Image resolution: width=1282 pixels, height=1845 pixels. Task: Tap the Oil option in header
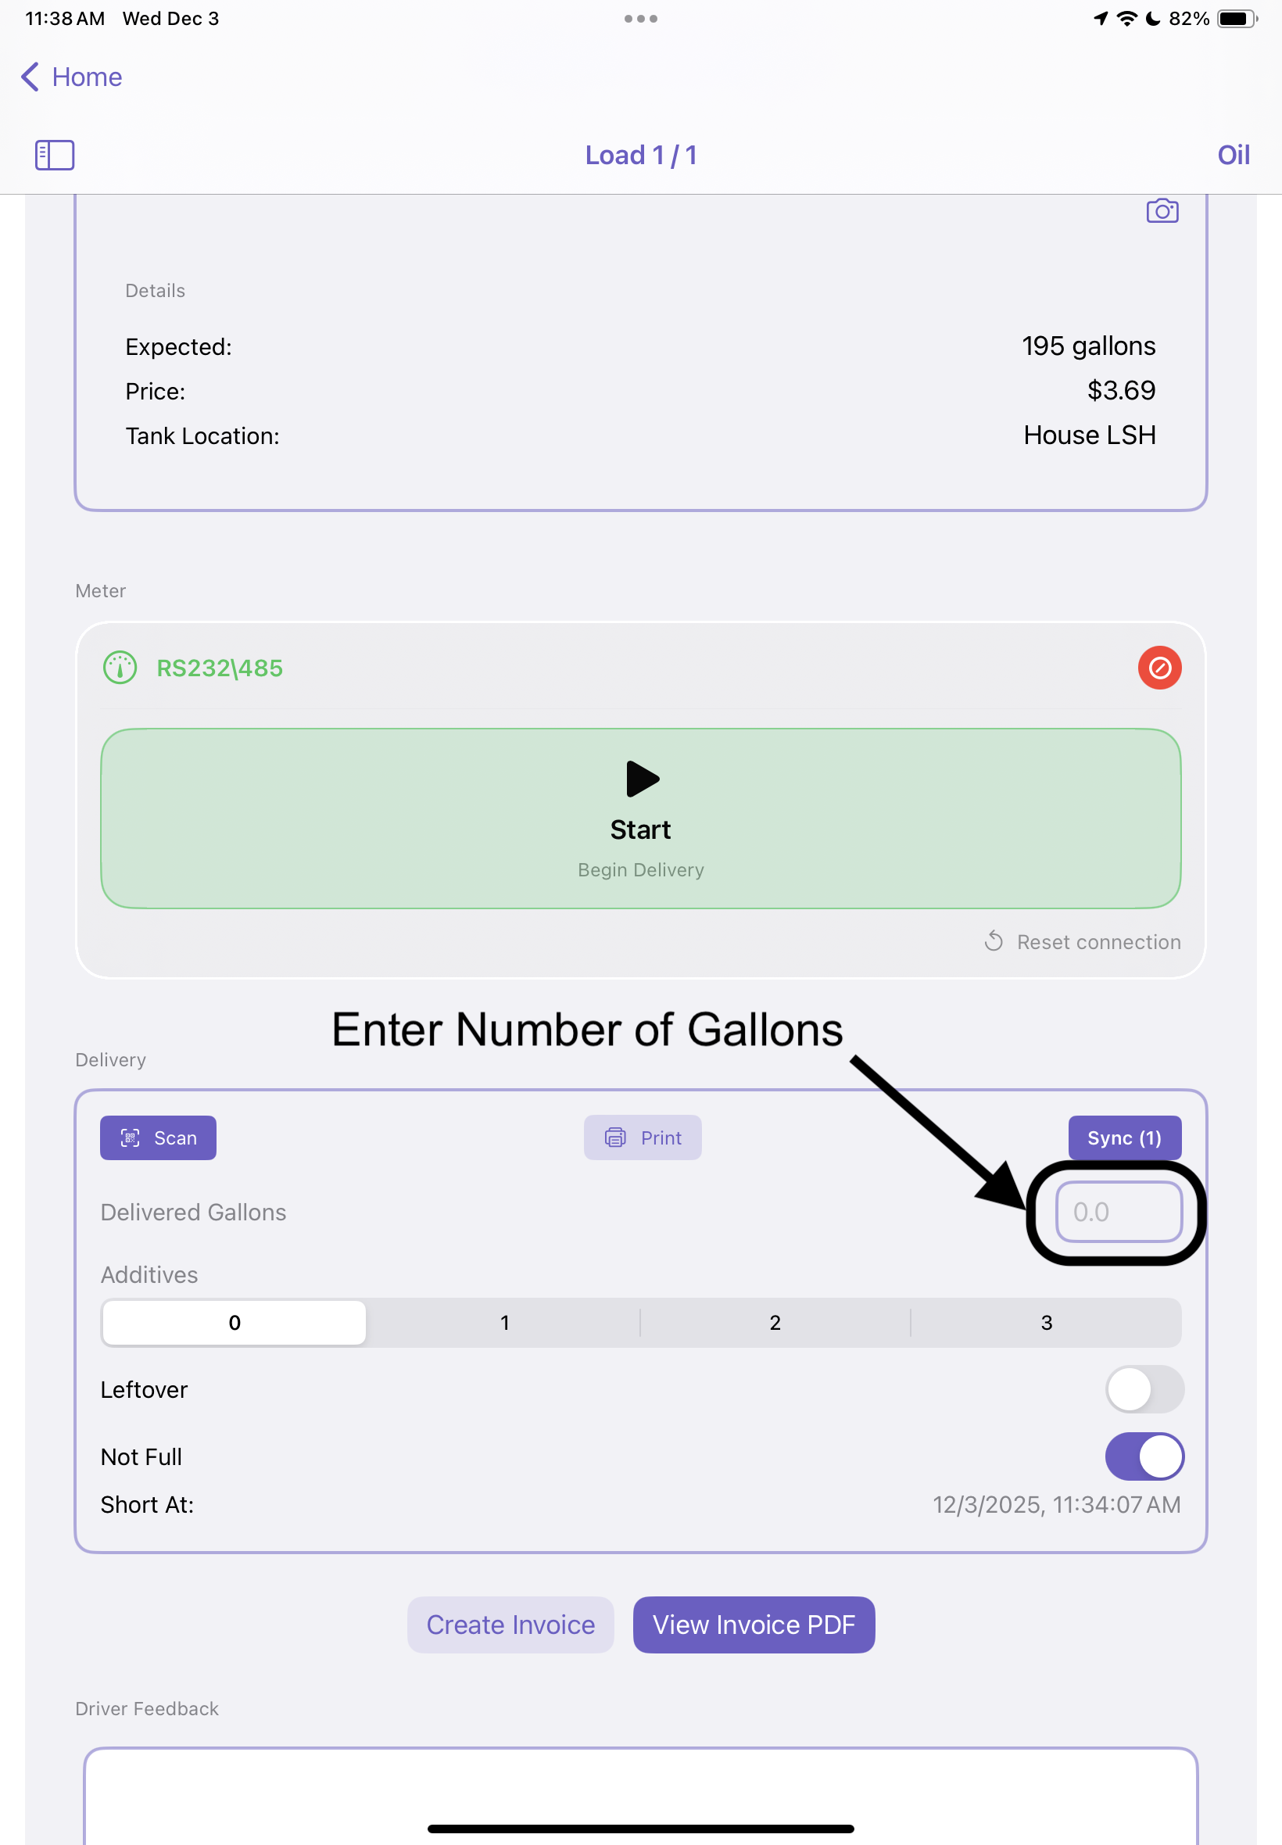[x=1233, y=155]
